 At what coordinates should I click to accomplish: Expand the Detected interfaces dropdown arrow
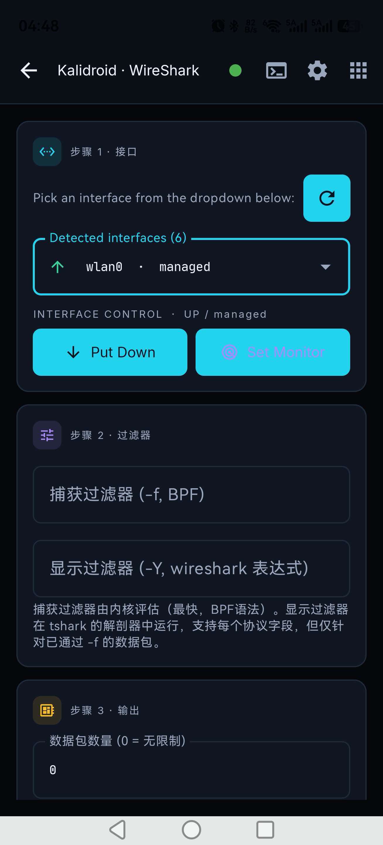pos(325,267)
